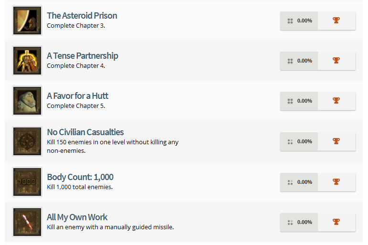
Task: Click the trophy icon for A Tense Partnership
Action: tap(336, 61)
